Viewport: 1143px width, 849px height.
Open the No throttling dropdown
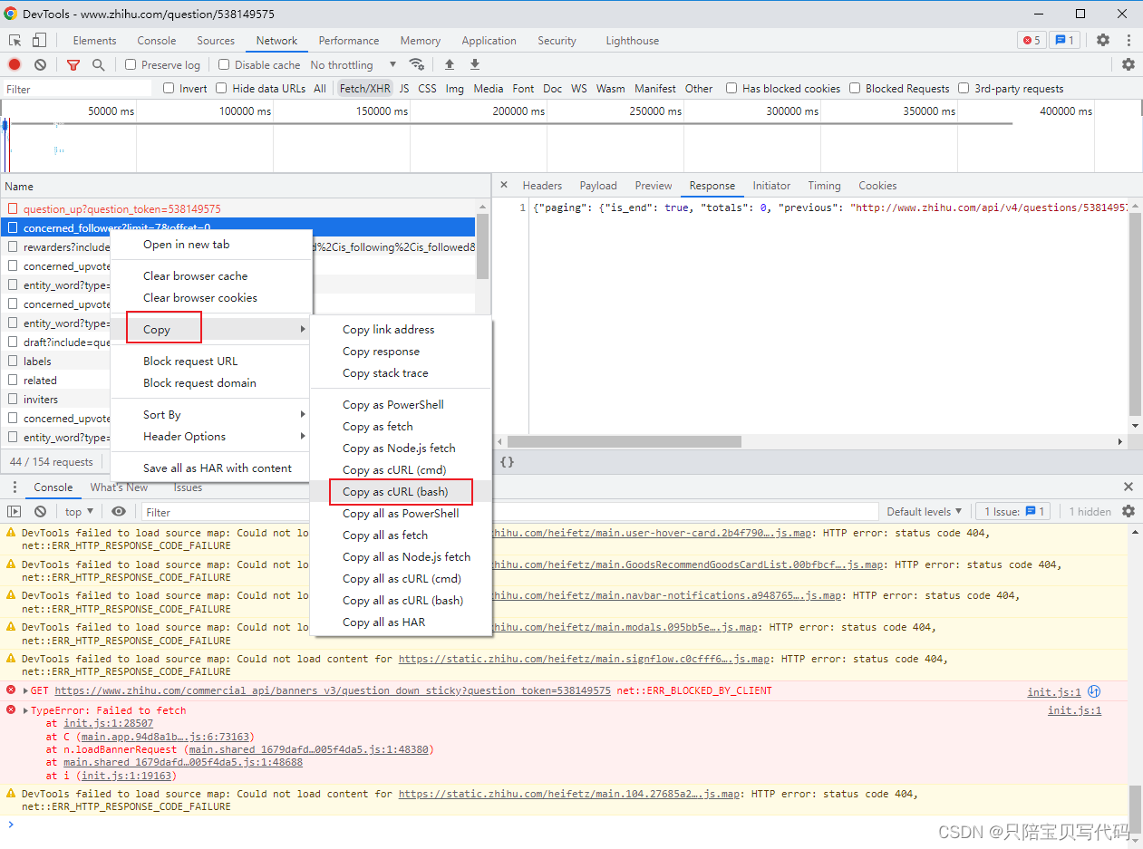click(354, 64)
